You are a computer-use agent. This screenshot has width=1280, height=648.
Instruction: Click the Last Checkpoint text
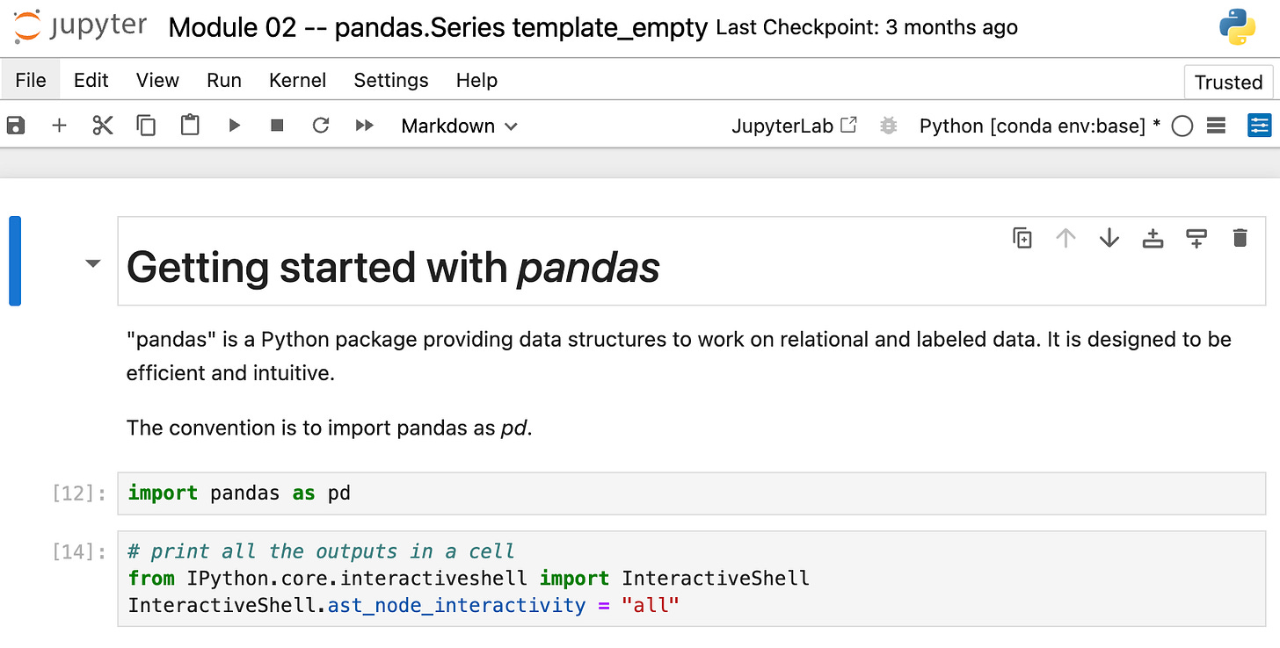(x=867, y=27)
